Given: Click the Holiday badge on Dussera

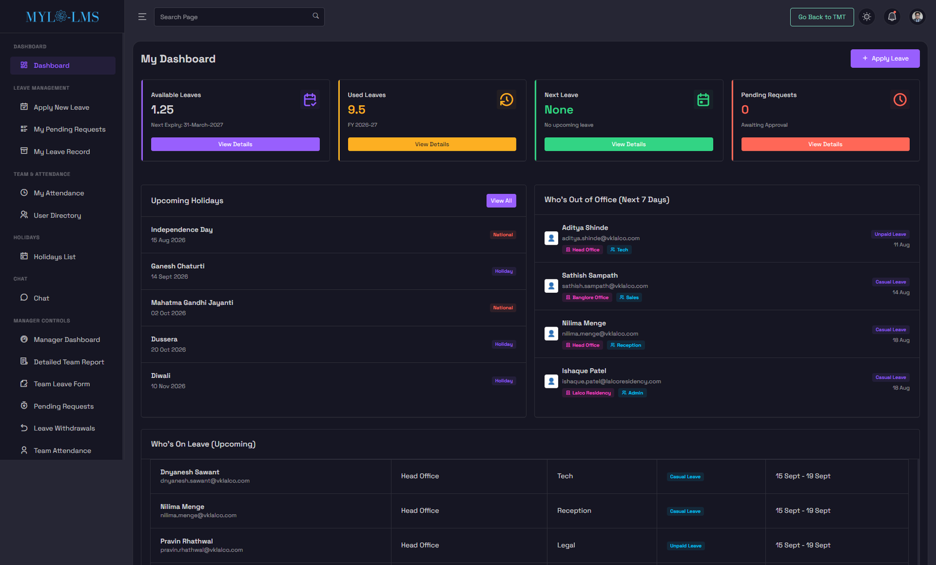Looking at the screenshot, I should [504, 344].
